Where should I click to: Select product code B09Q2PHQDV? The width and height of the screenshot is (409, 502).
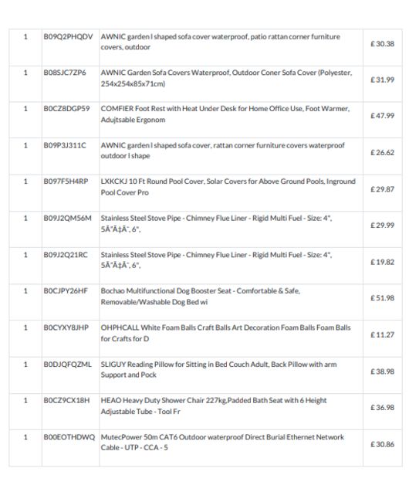pyautogui.click(x=68, y=37)
